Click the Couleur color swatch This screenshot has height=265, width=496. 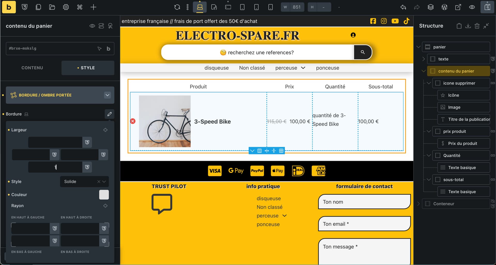(x=104, y=195)
